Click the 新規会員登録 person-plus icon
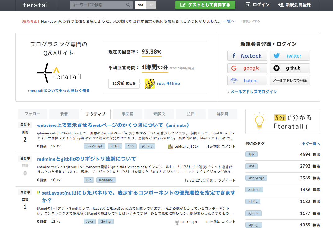Viewport: 333px width, 228px height. point(281,5)
